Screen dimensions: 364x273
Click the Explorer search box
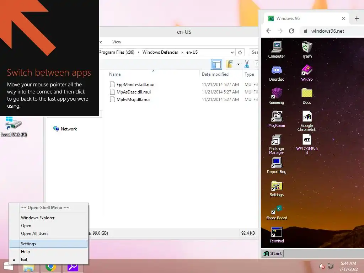click(253, 52)
